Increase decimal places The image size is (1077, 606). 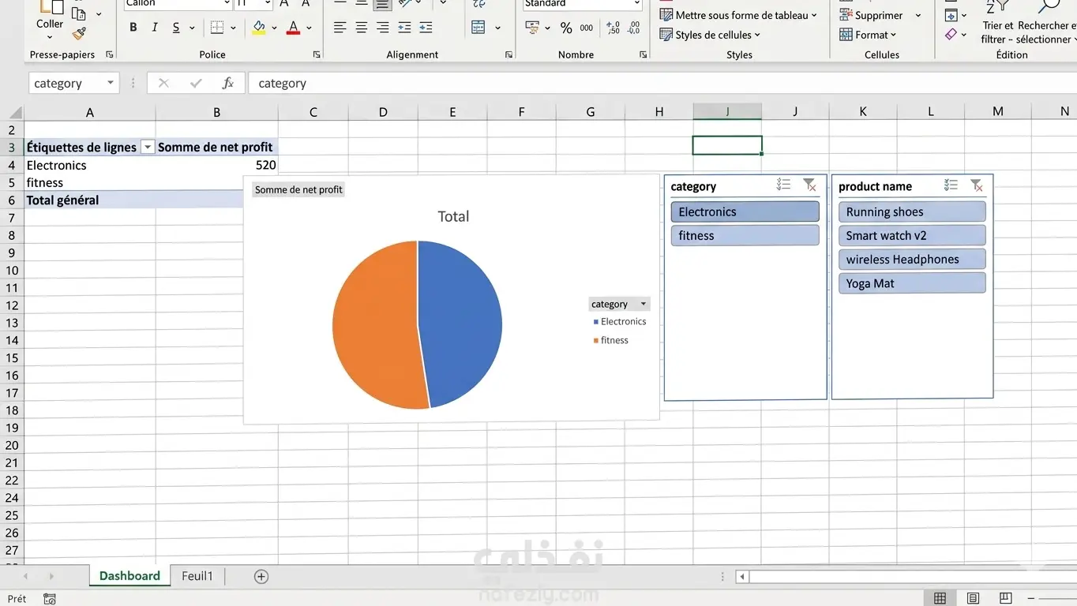click(613, 28)
